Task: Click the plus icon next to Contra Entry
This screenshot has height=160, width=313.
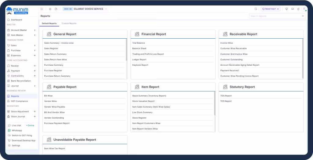Action: (35, 76)
